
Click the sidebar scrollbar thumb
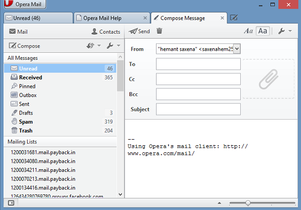[x=120, y=76]
